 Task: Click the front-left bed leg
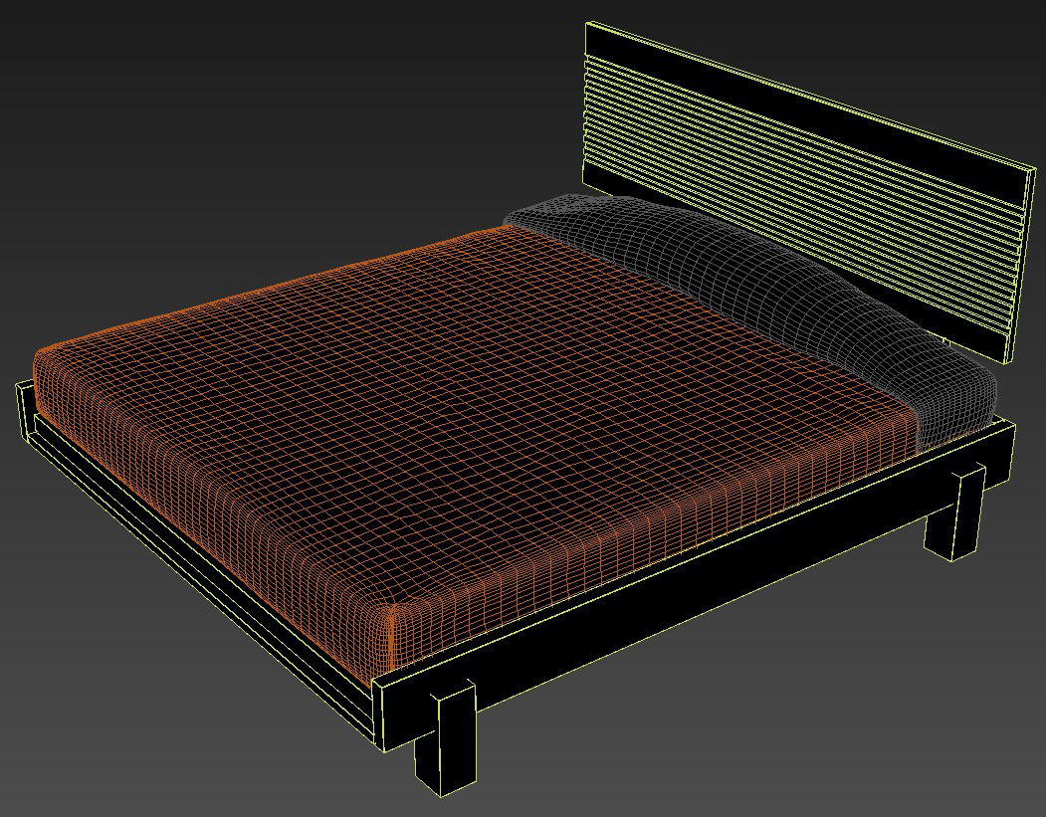pos(448,736)
